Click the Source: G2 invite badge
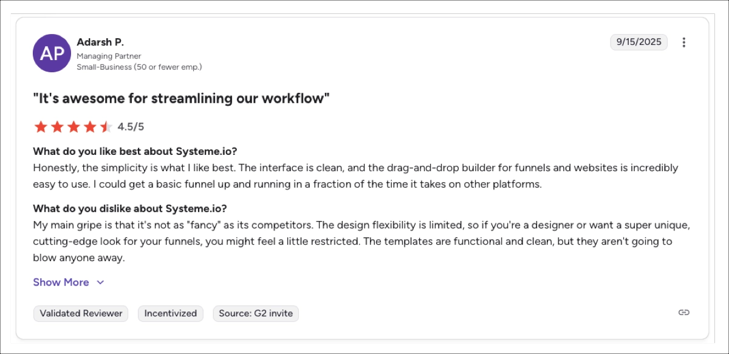Viewport: 729px width, 354px height. pos(256,313)
